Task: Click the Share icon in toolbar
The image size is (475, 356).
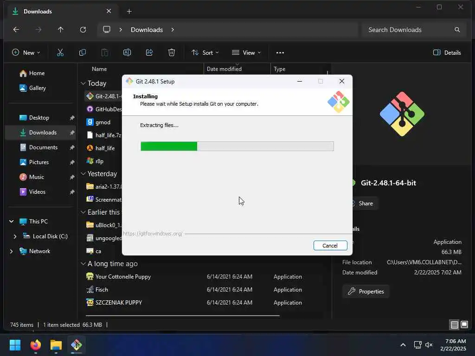Action: click(x=149, y=53)
